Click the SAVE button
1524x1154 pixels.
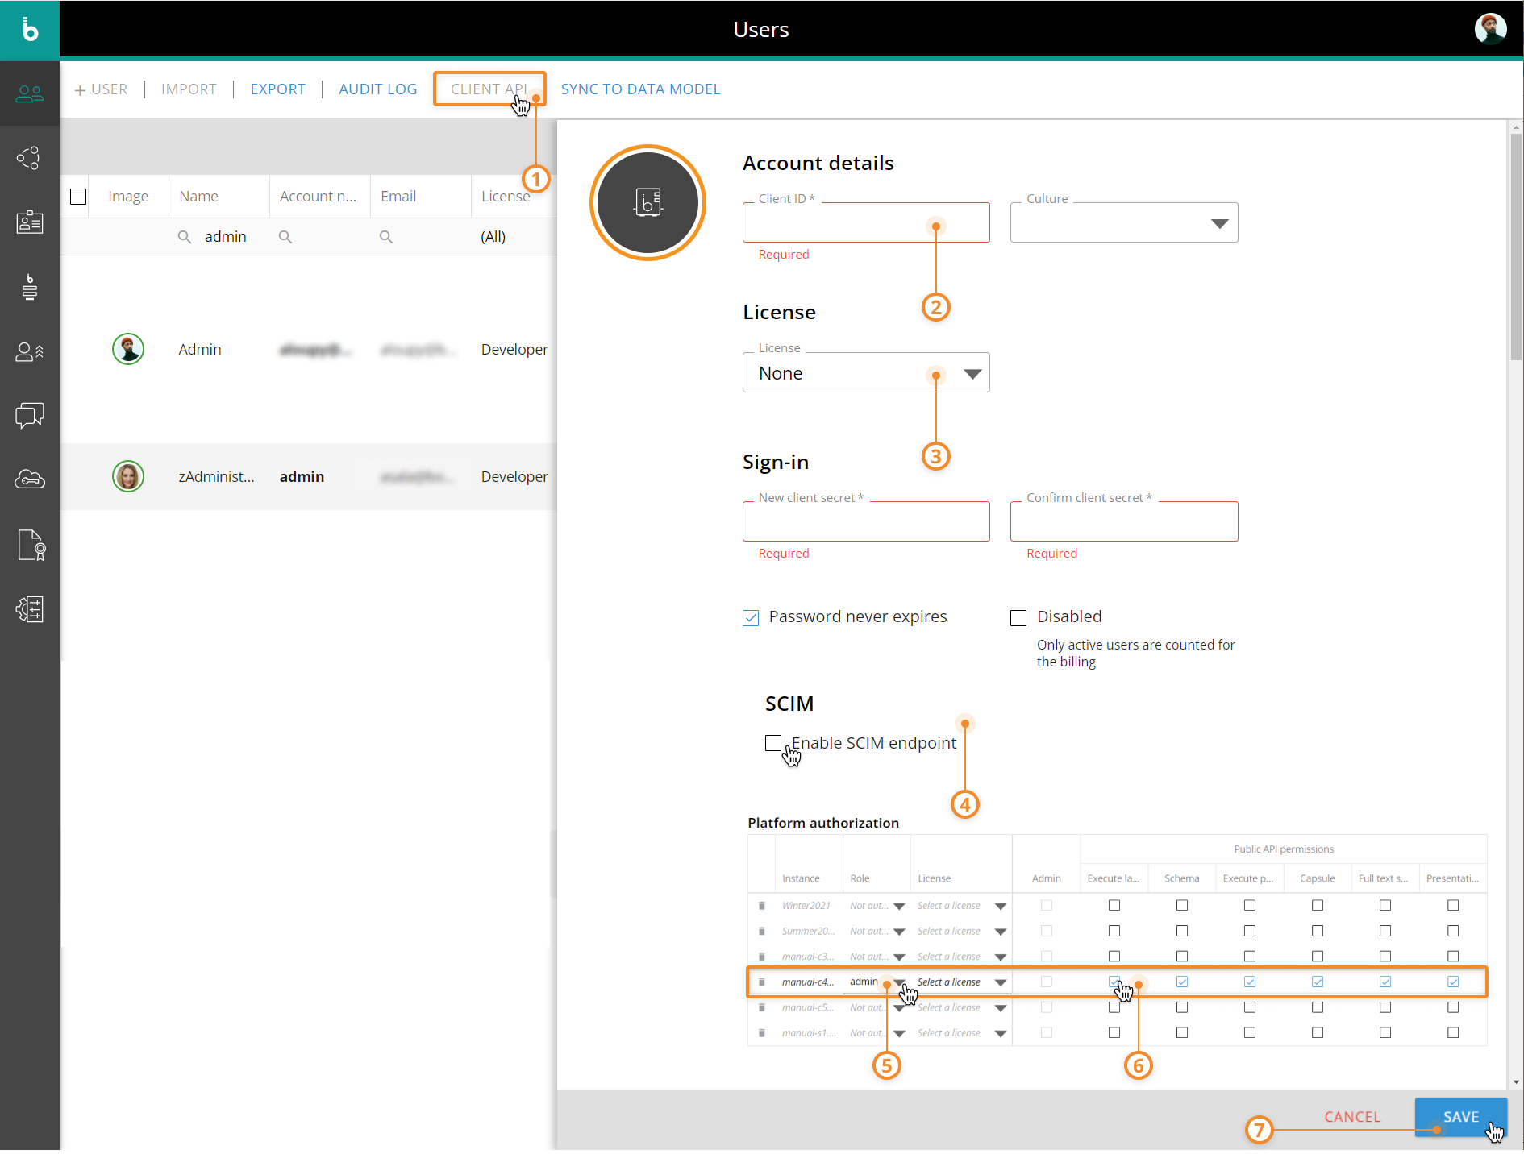pyautogui.click(x=1460, y=1117)
